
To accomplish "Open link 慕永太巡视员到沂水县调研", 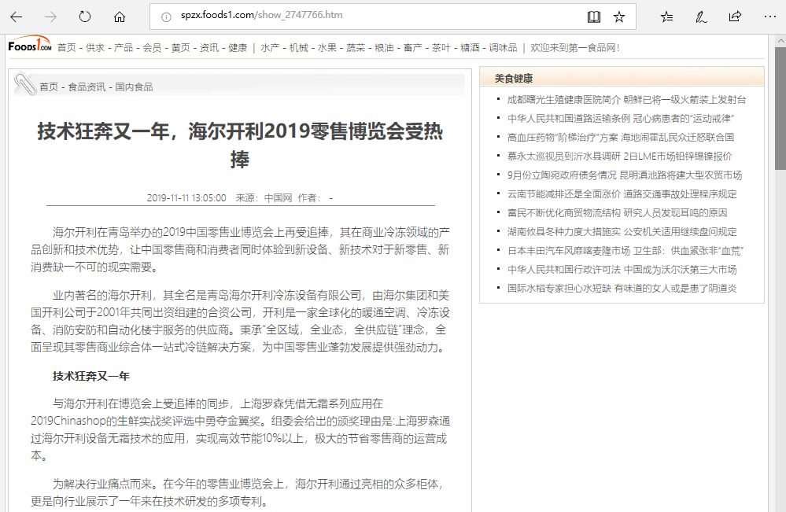I will click(x=563, y=157).
